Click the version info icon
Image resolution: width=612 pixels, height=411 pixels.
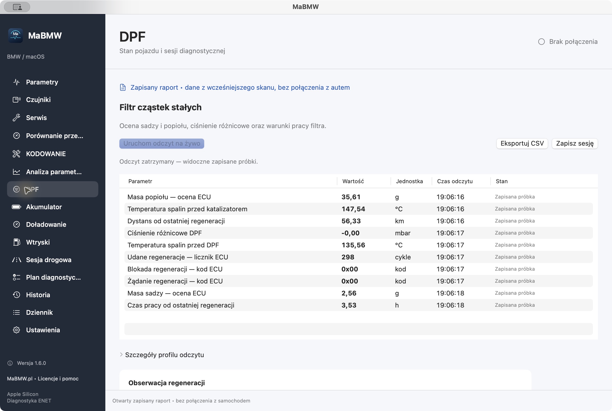point(10,363)
